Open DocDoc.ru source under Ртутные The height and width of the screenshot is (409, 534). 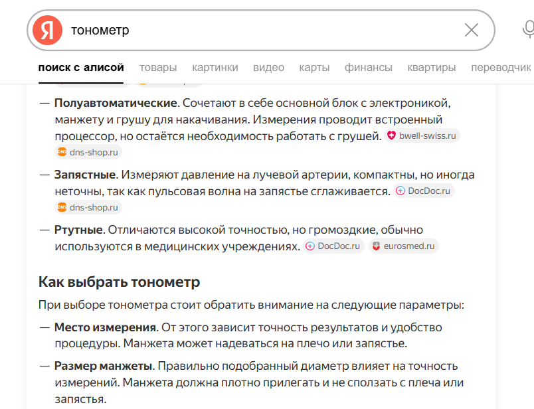333,246
